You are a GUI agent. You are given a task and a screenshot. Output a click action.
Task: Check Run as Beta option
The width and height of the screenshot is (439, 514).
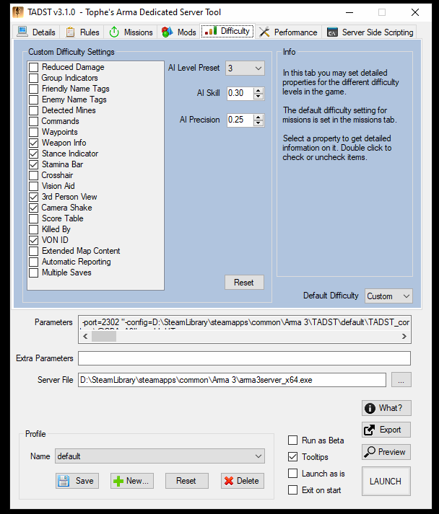[x=292, y=440]
